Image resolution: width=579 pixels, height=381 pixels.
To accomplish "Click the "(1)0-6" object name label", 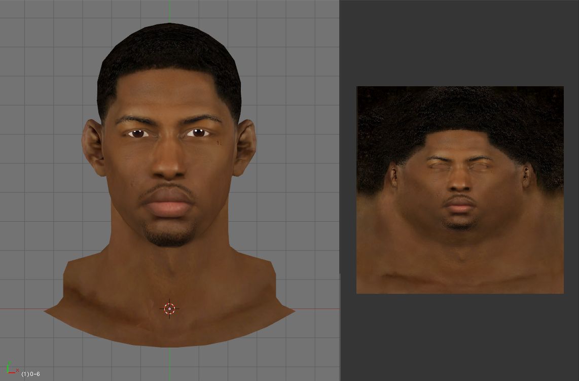I will pyautogui.click(x=30, y=374).
